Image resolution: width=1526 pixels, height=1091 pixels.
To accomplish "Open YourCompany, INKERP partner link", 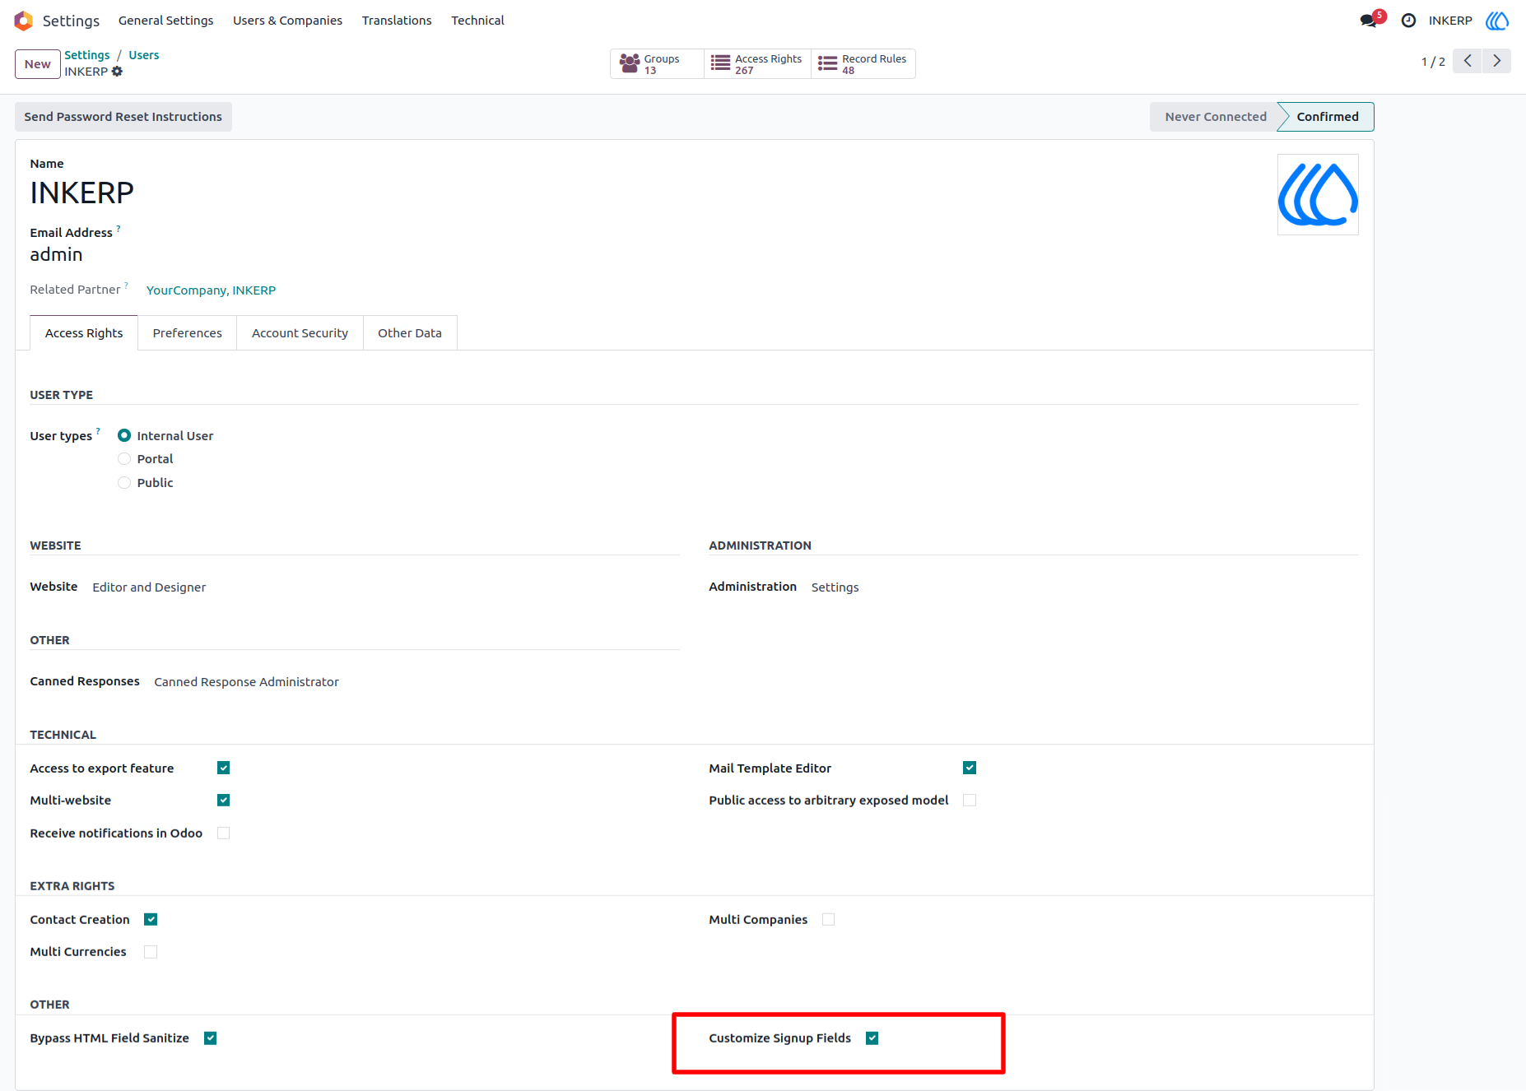I will click(211, 290).
